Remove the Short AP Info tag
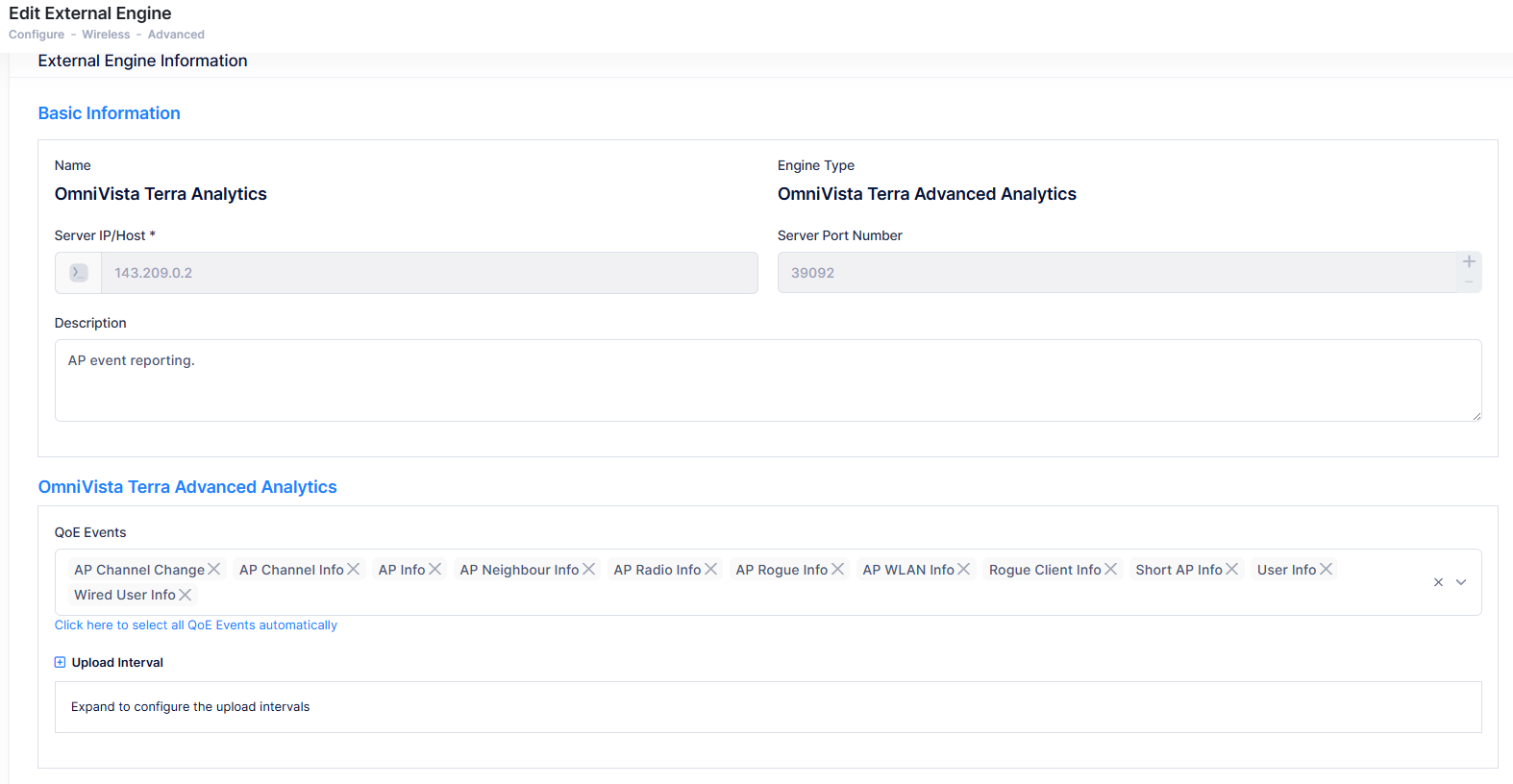The image size is (1513, 784). point(1232,570)
